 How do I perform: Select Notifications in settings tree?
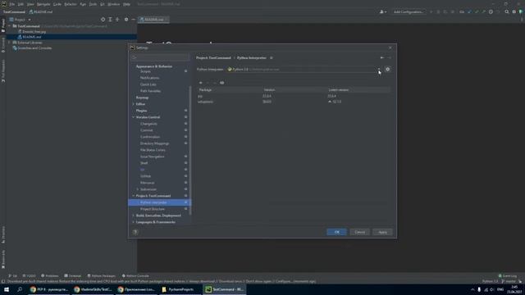pos(149,78)
